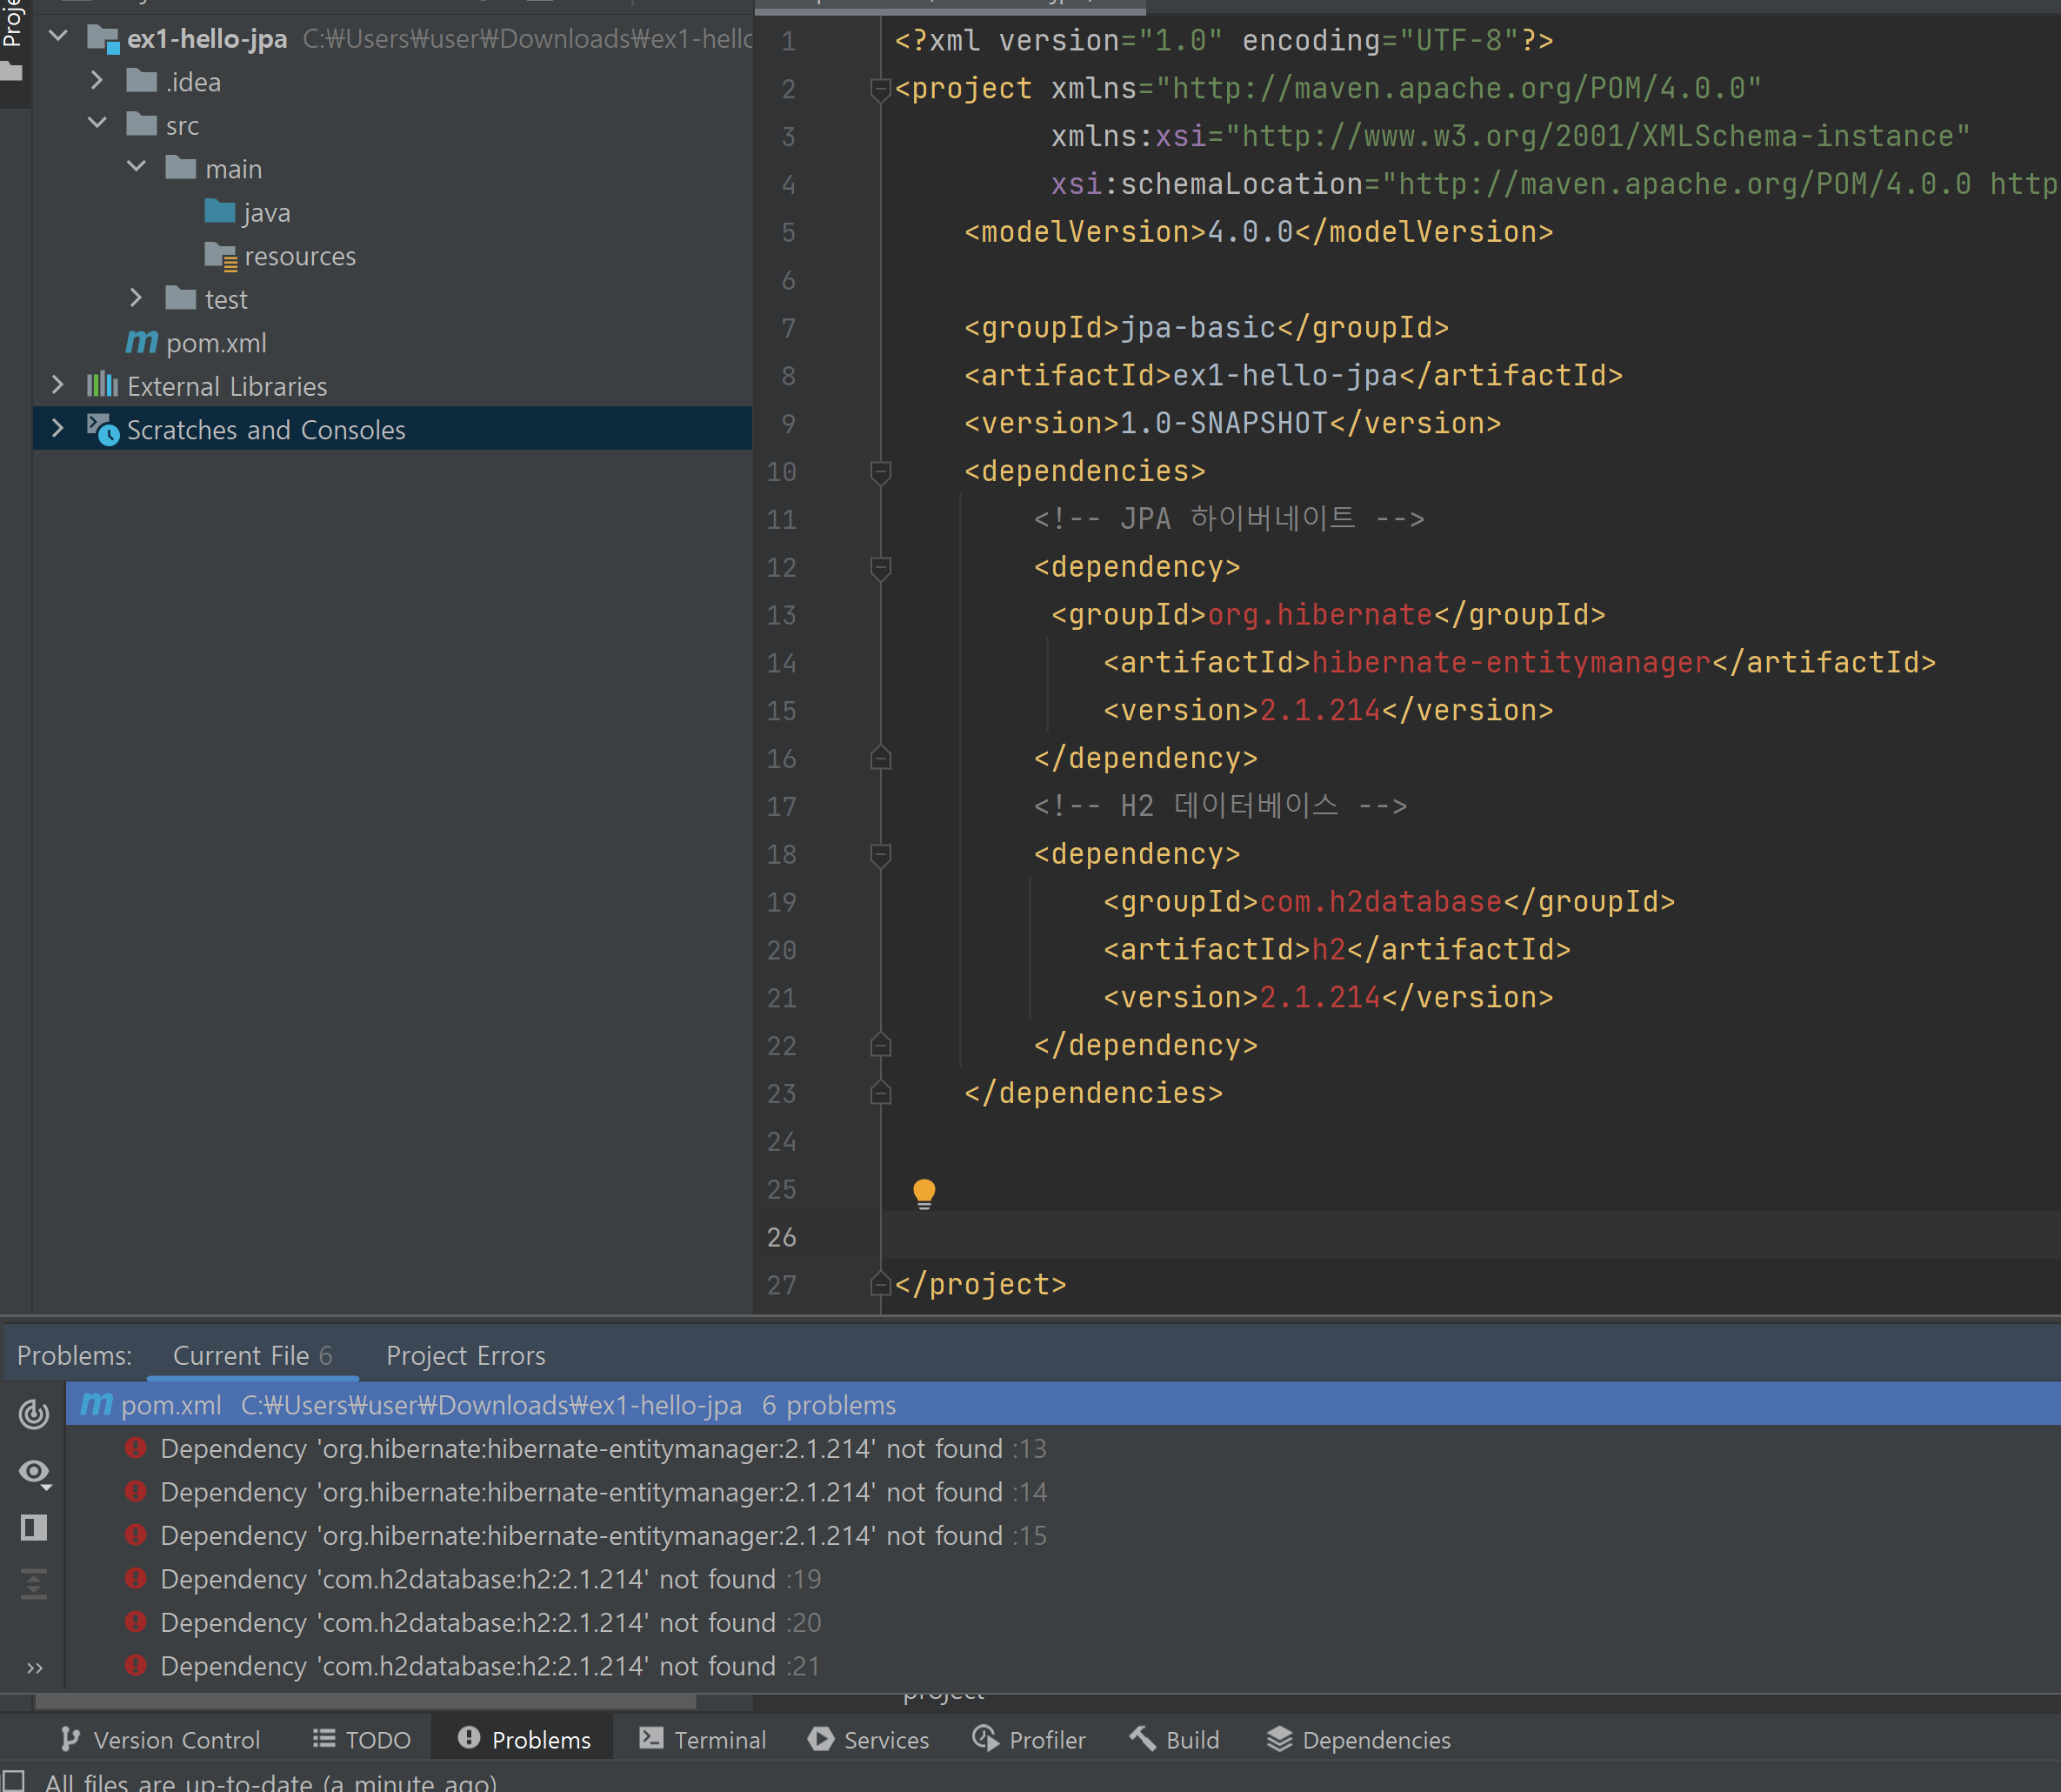Click the error icon for hibernate-entitymanager :13
The image size is (2061, 1792).
[x=136, y=1448]
